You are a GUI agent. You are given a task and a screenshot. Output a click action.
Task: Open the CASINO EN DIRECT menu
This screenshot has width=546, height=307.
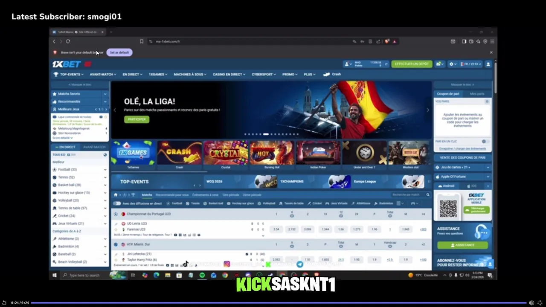pos(229,74)
